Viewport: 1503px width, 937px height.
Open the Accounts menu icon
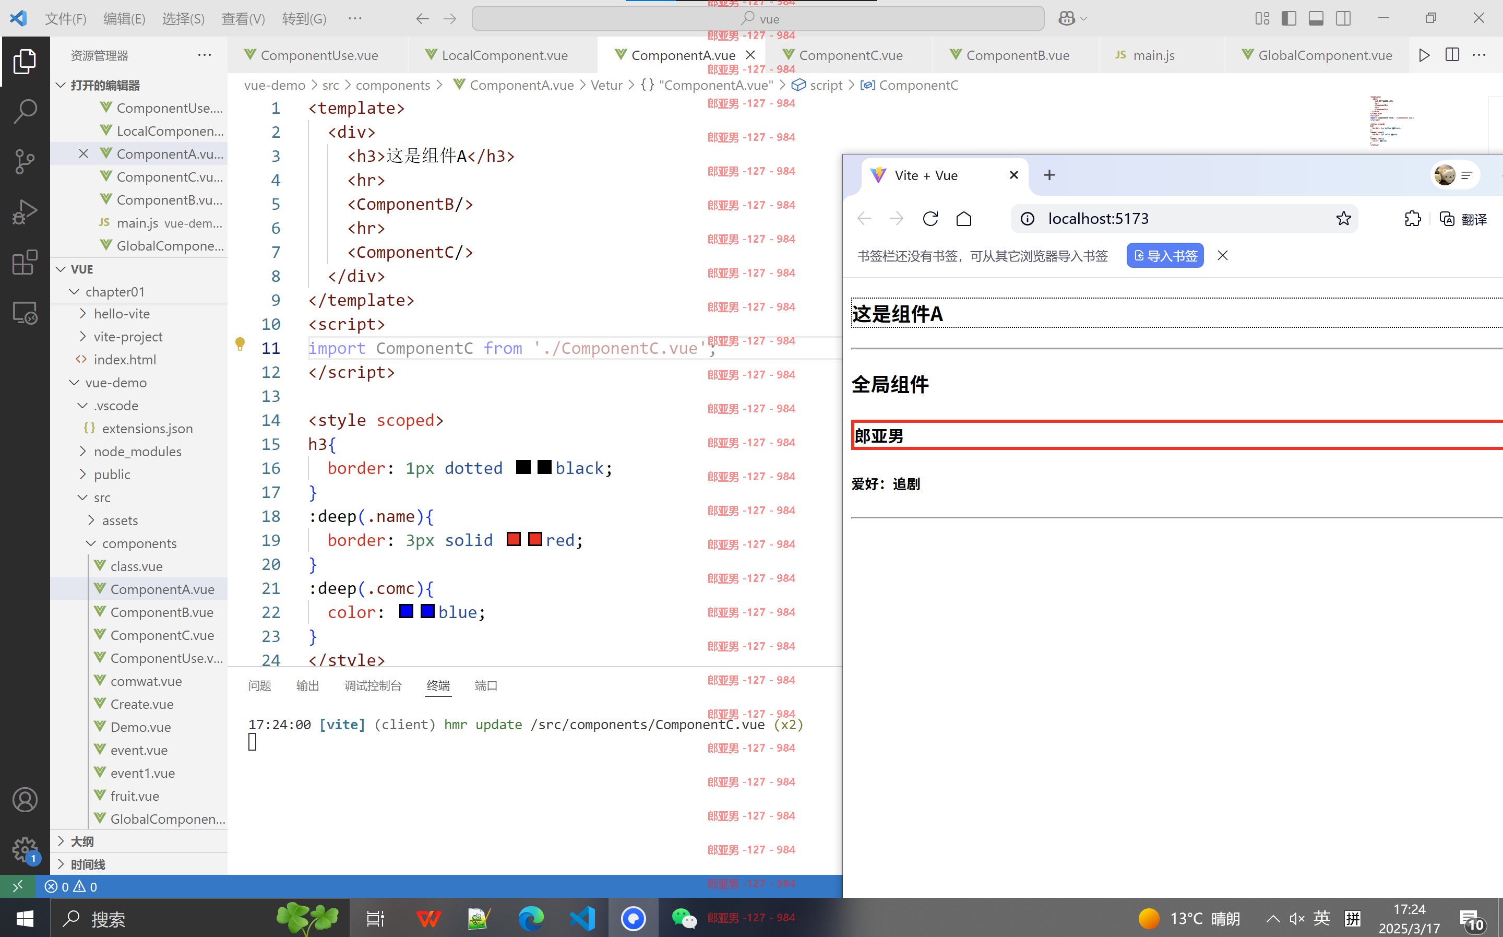[25, 800]
